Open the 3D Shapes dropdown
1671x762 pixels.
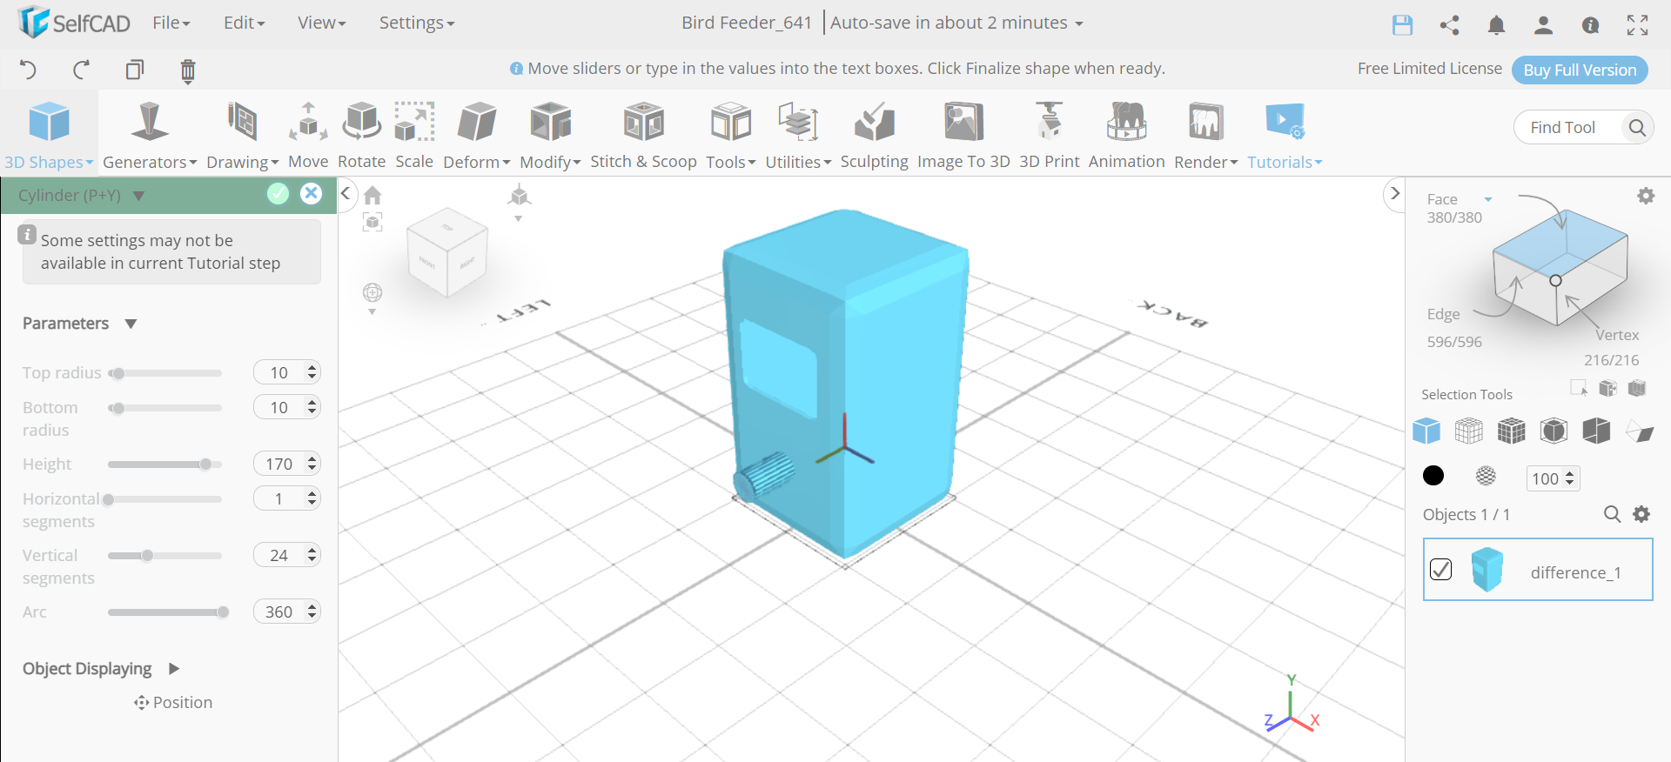[49, 135]
